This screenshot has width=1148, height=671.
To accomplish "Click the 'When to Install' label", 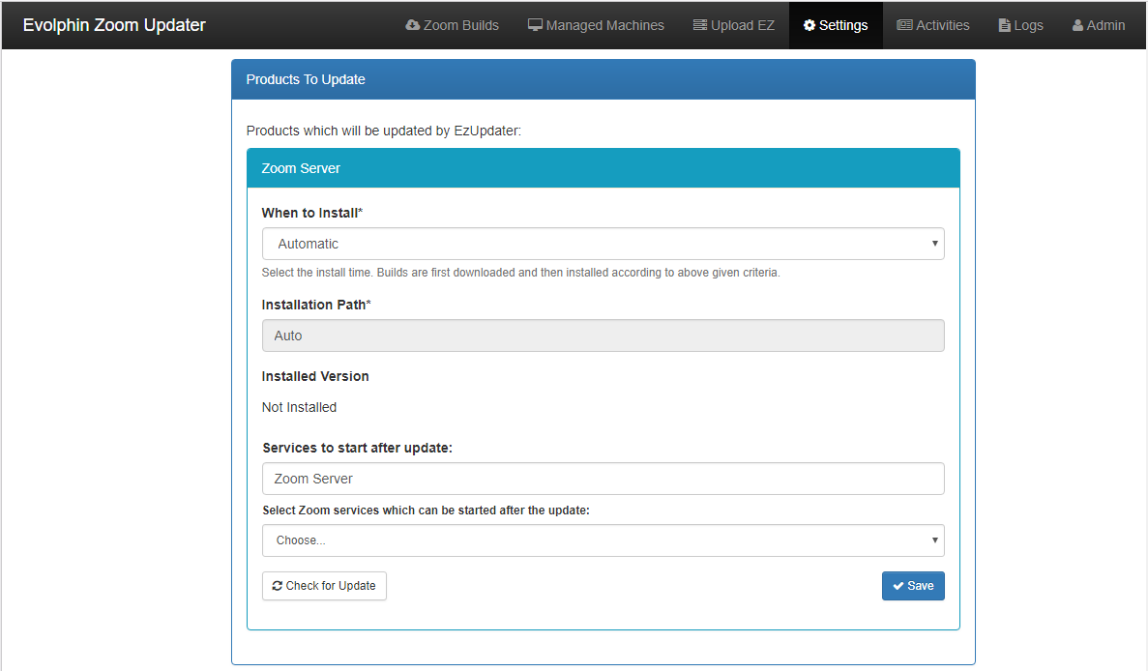I will click(311, 213).
